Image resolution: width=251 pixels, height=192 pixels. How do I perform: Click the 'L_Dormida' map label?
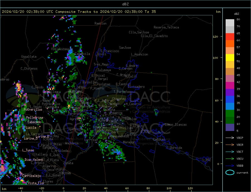[175, 148]
